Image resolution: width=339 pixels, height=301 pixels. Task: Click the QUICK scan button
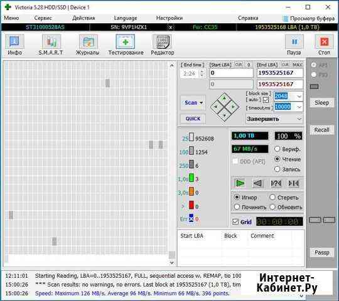193,119
